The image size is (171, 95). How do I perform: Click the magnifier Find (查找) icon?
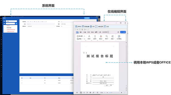pyautogui.click(x=107, y=36)
